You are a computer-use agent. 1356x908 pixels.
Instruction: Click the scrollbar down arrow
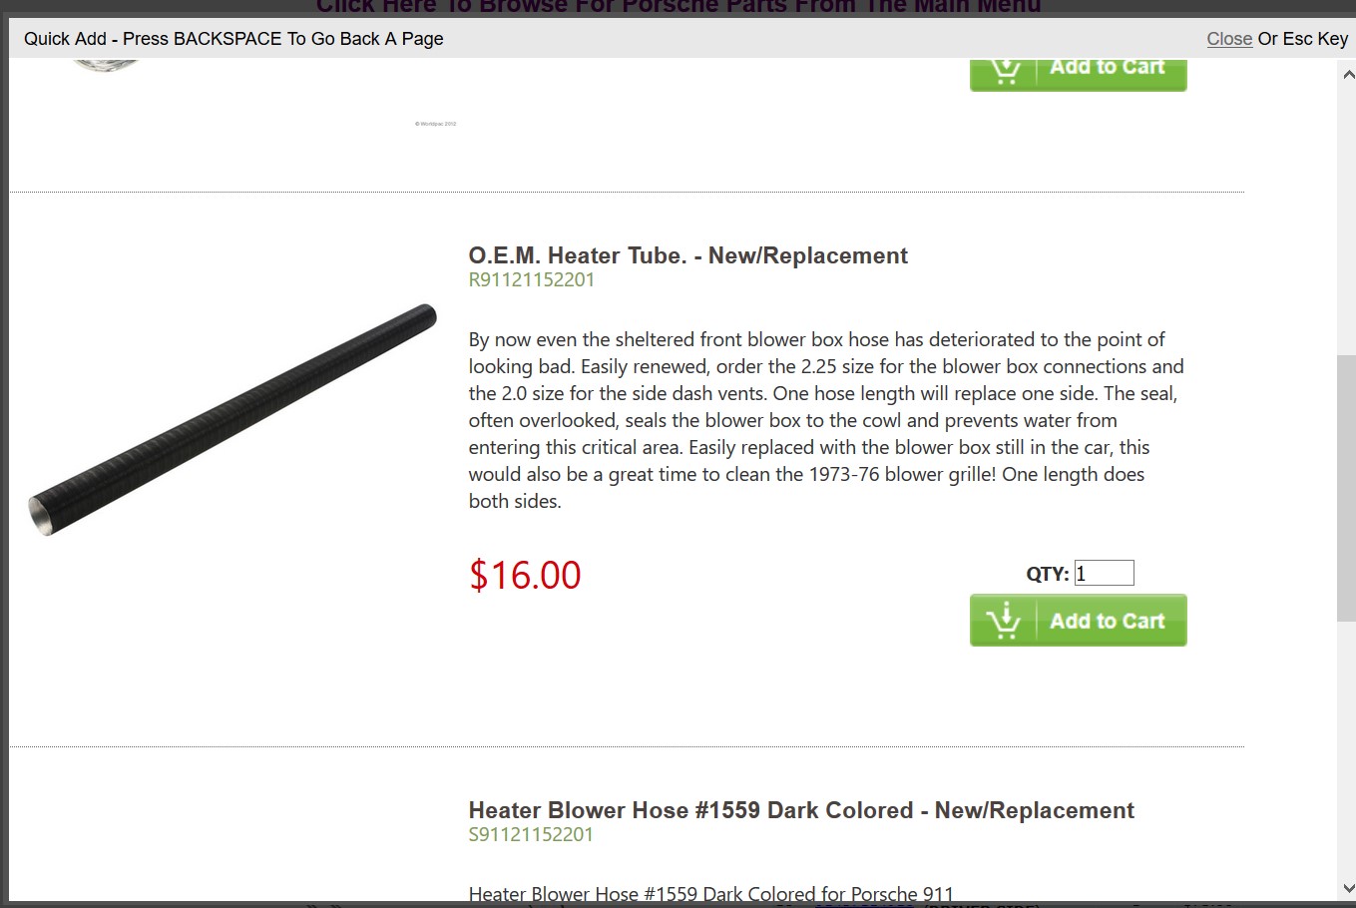click(x=1347, y=887)
